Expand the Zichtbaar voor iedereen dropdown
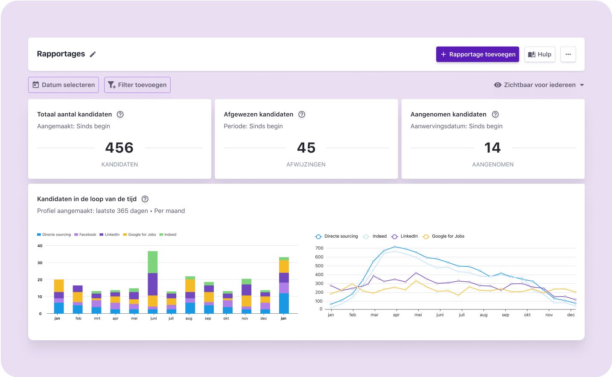Image resolution: width=612 pixels, height=377 pixels. pyautogui.click(x=582, y=85)
